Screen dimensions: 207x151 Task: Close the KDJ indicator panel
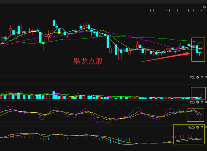(206, 102)
